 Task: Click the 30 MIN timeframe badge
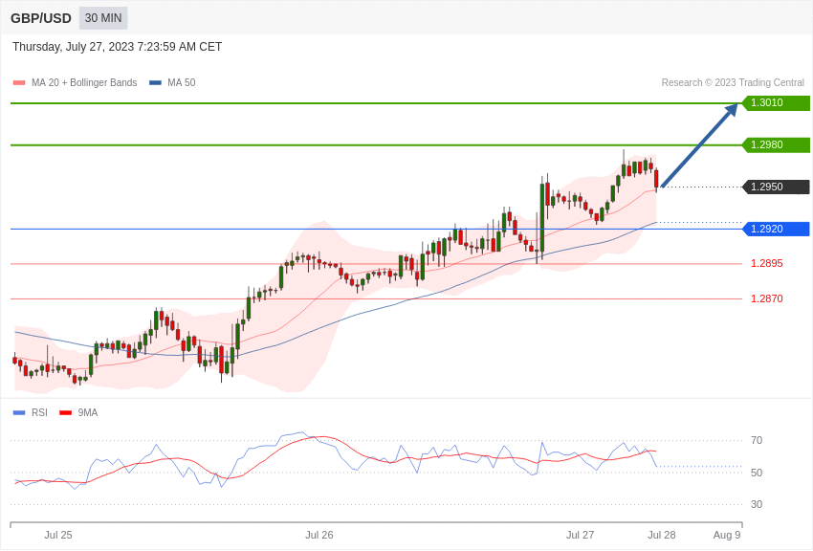coord(103,18)
